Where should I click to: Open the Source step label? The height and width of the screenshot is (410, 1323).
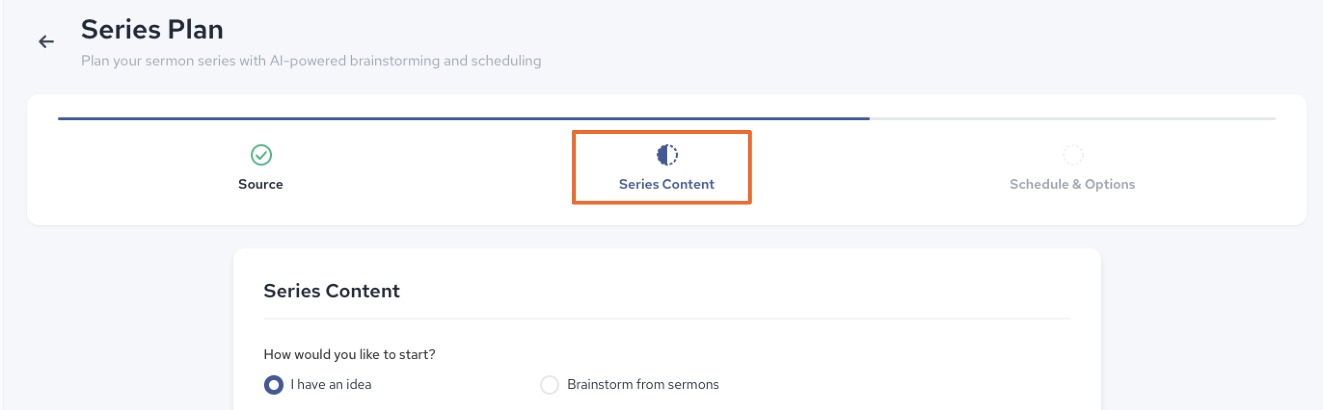(260, 184)
